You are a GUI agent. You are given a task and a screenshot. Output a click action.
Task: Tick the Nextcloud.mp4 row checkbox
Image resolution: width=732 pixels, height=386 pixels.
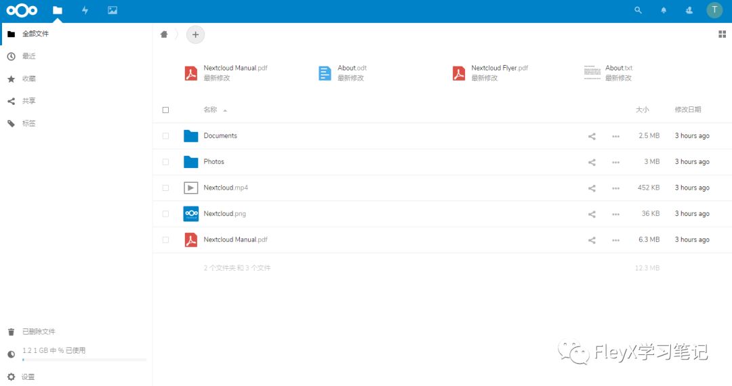click(x=165, y=188)
